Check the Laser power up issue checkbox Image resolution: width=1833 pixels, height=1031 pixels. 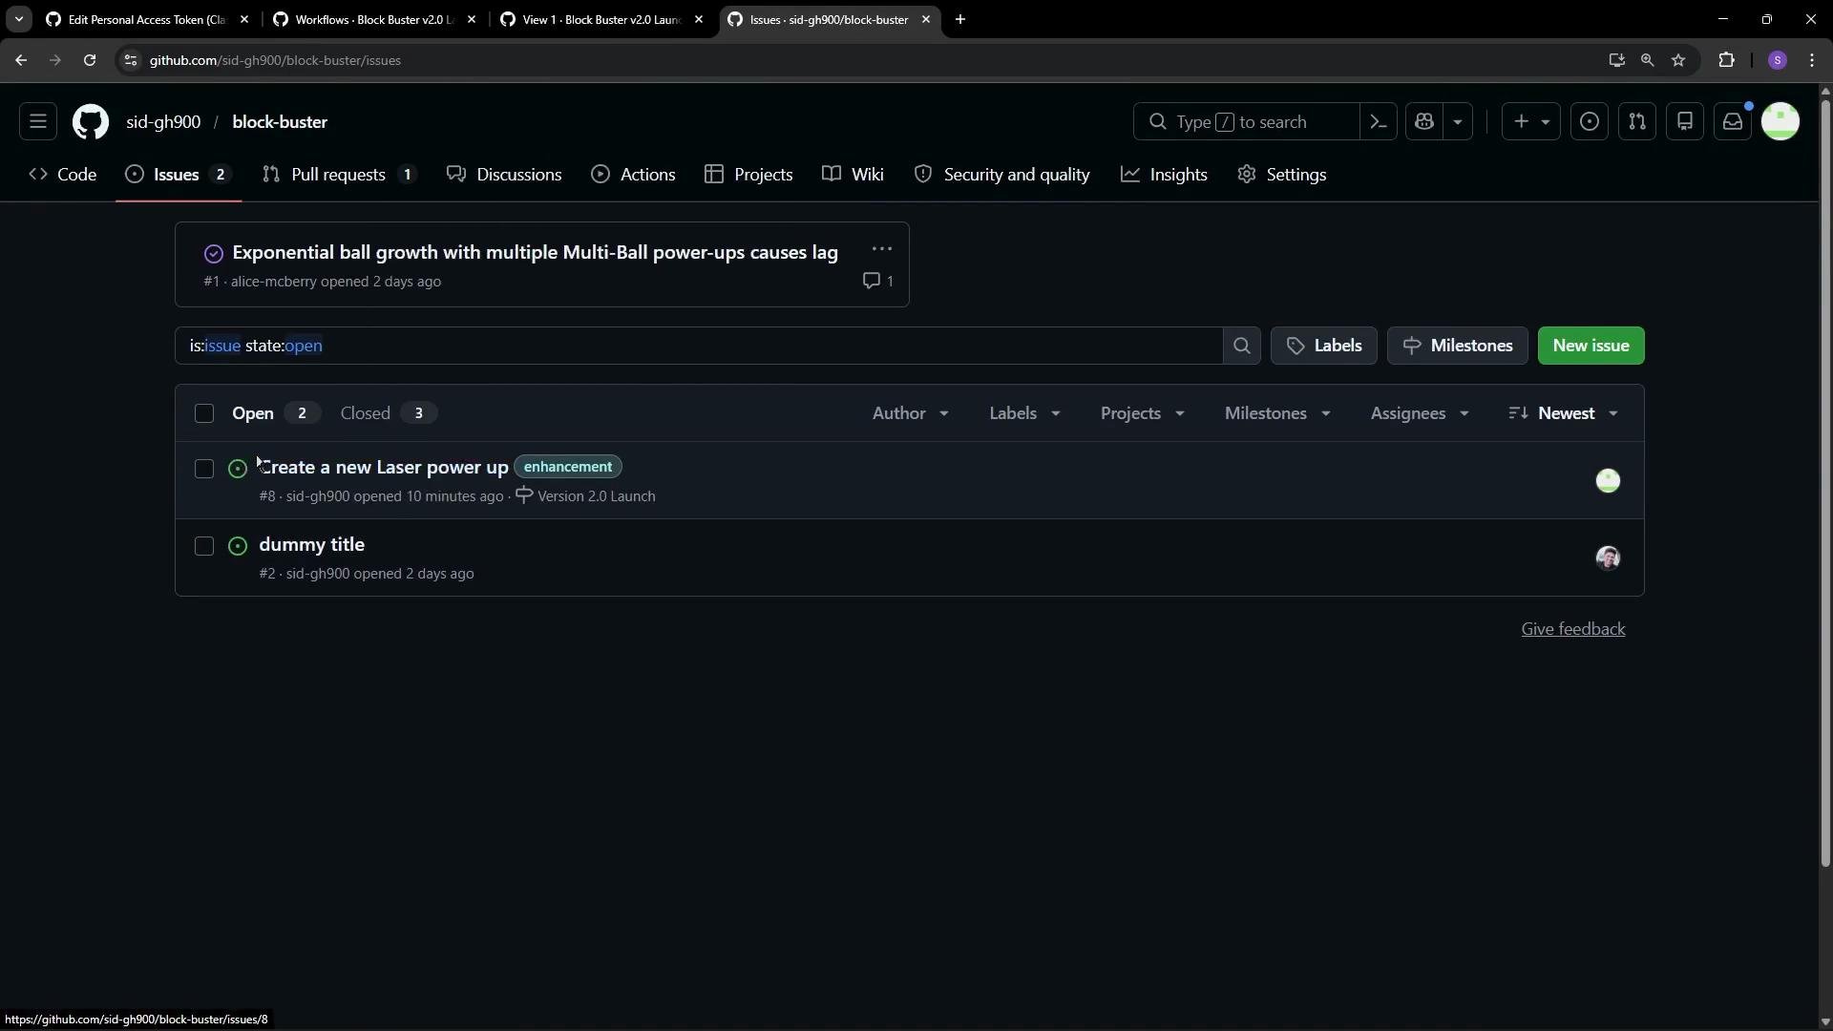tap(204, 469)
